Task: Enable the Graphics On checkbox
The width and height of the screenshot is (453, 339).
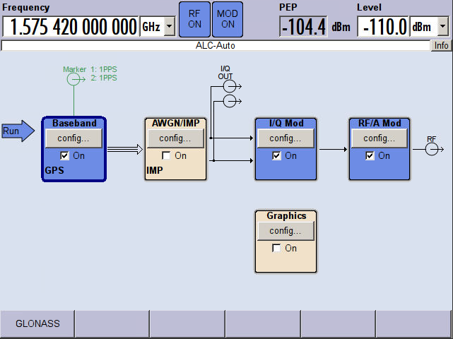Action: pos(277,248)
